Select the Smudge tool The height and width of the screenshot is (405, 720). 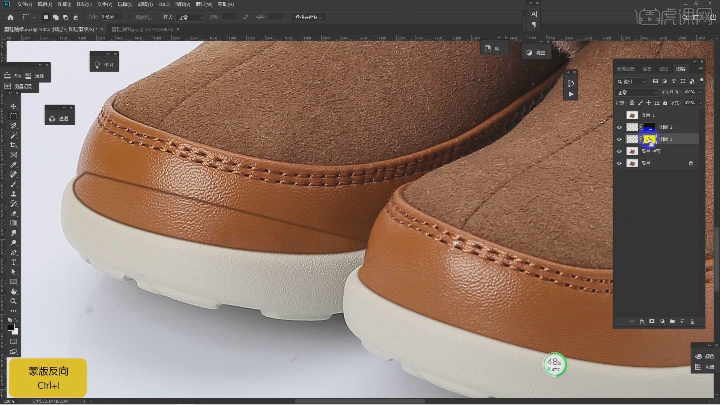[13, 233]
